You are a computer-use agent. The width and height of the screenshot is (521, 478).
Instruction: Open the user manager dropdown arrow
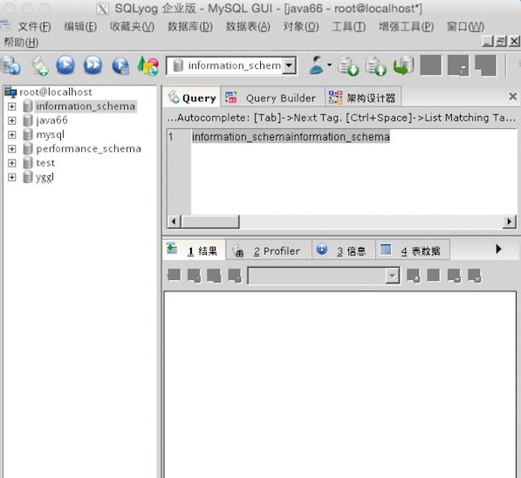329,65
